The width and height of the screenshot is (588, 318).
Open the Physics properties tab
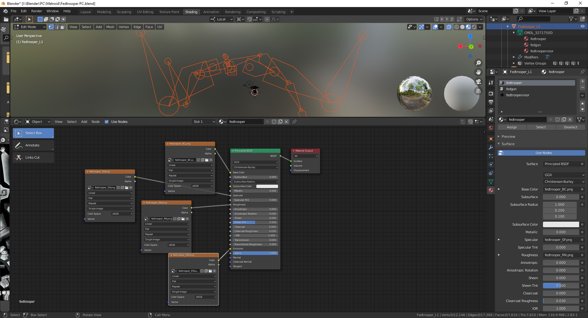(x=491, y=165)
